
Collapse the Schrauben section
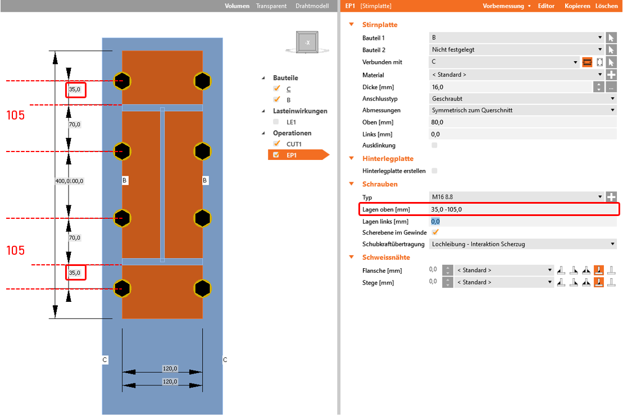tap(351, 184)
